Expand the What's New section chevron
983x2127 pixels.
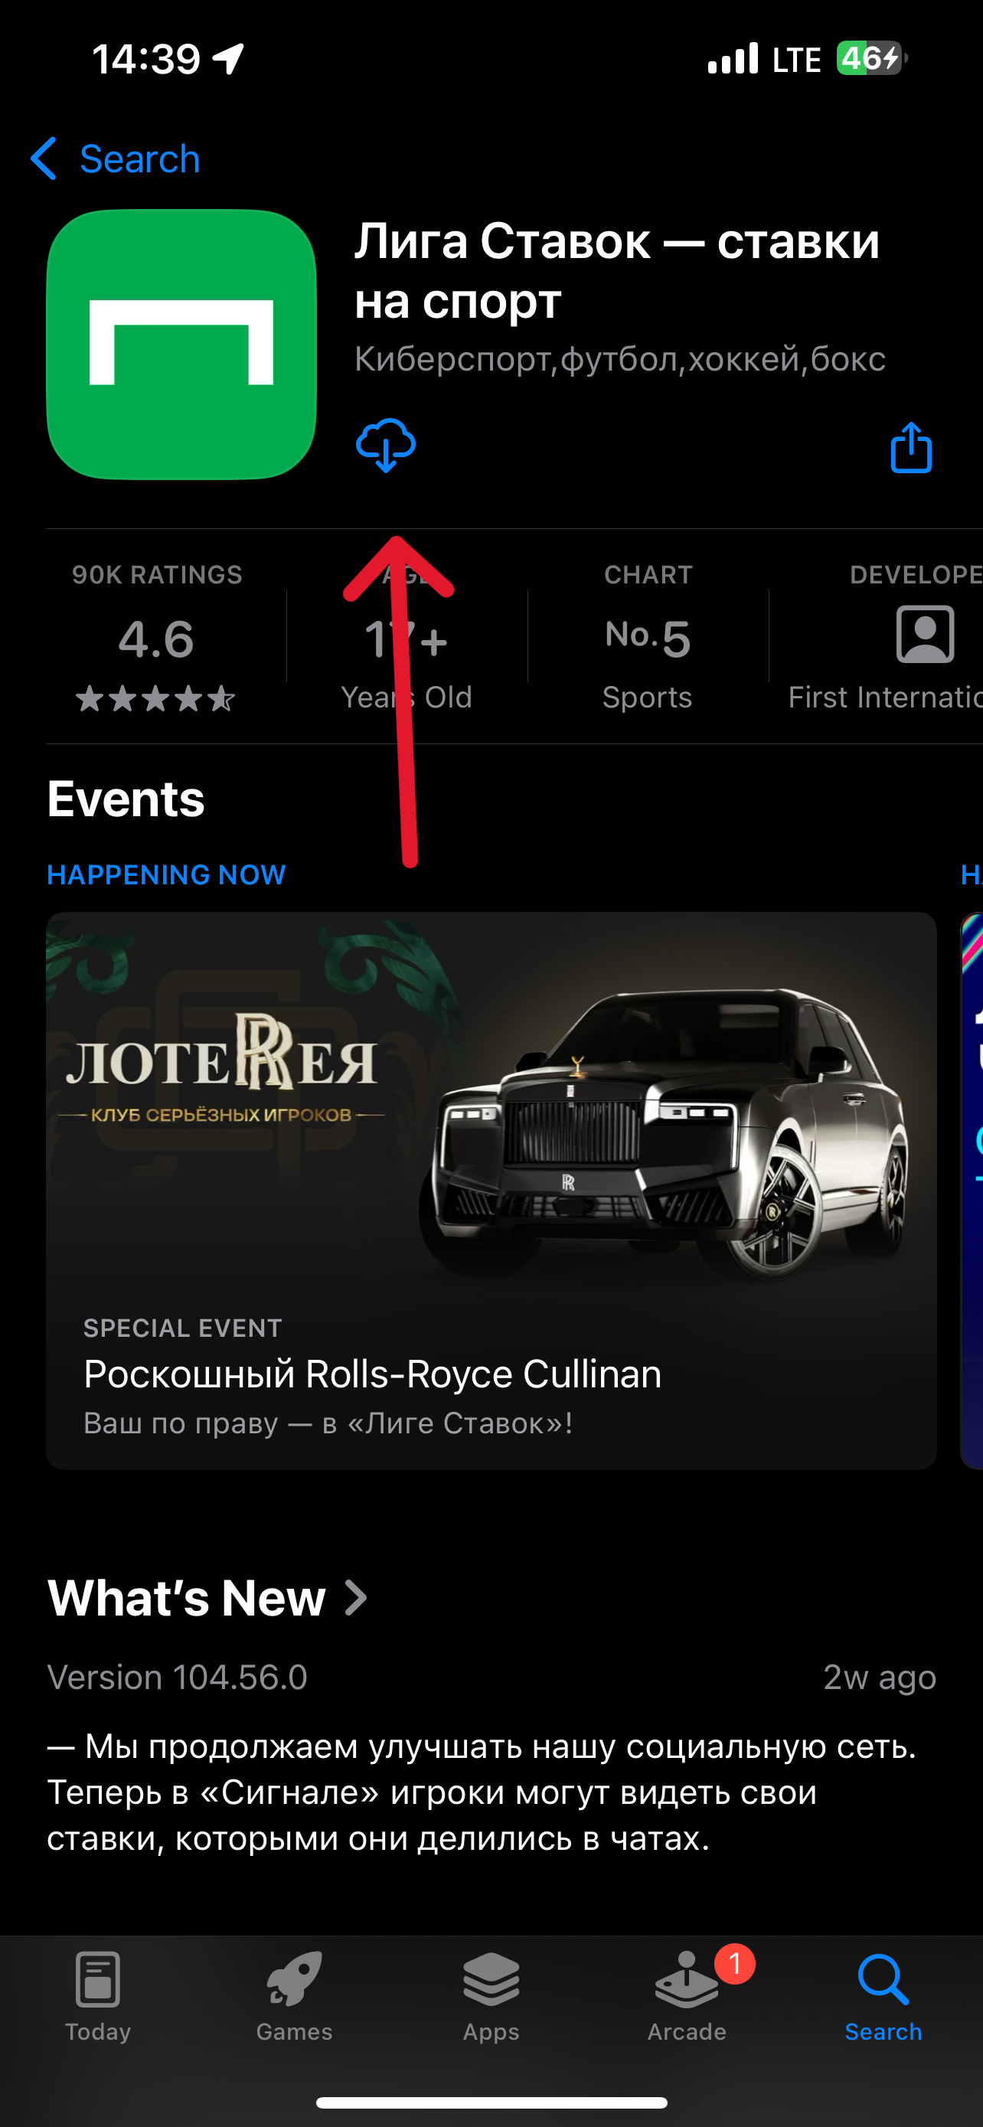pos(356,1598)
